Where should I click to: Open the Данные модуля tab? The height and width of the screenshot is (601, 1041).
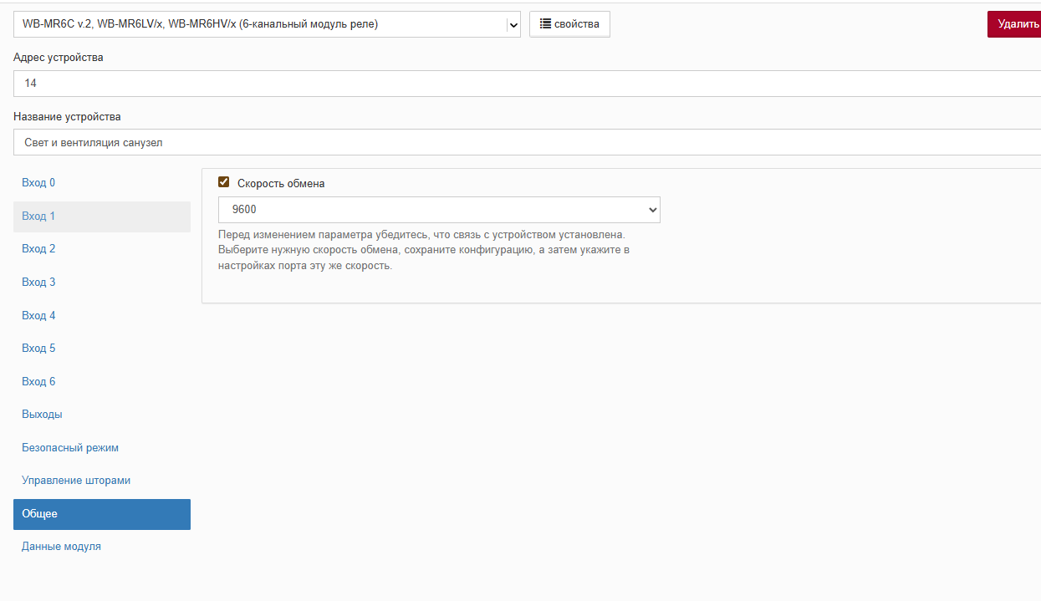(x=61, y=547)
